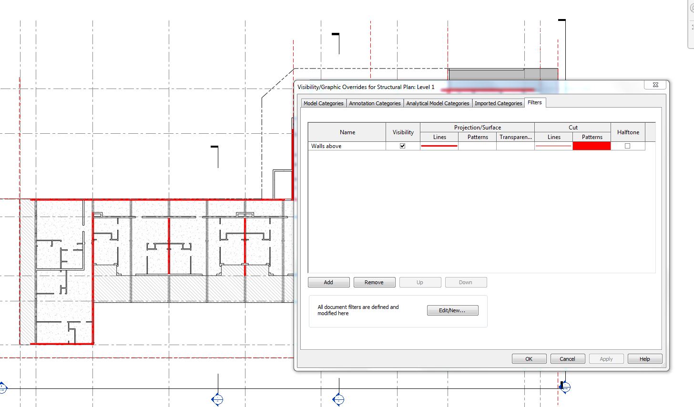The width and height of the screenshot is (694, 407).
Task: Open the red Cut Patterns swatch
Action: click(x=592, y=146)
